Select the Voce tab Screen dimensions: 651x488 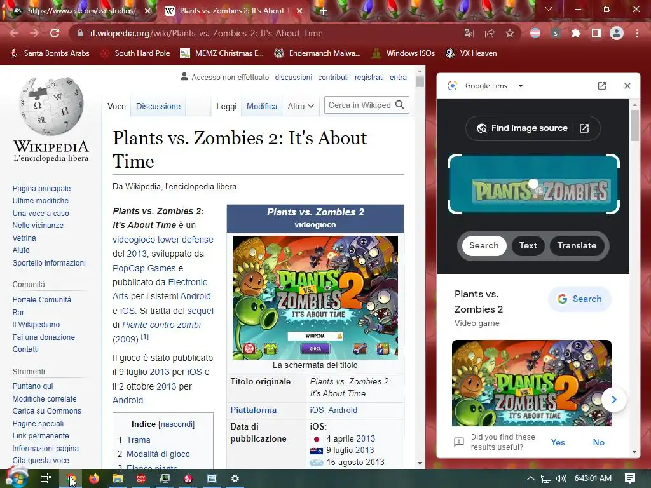[117, 106]
